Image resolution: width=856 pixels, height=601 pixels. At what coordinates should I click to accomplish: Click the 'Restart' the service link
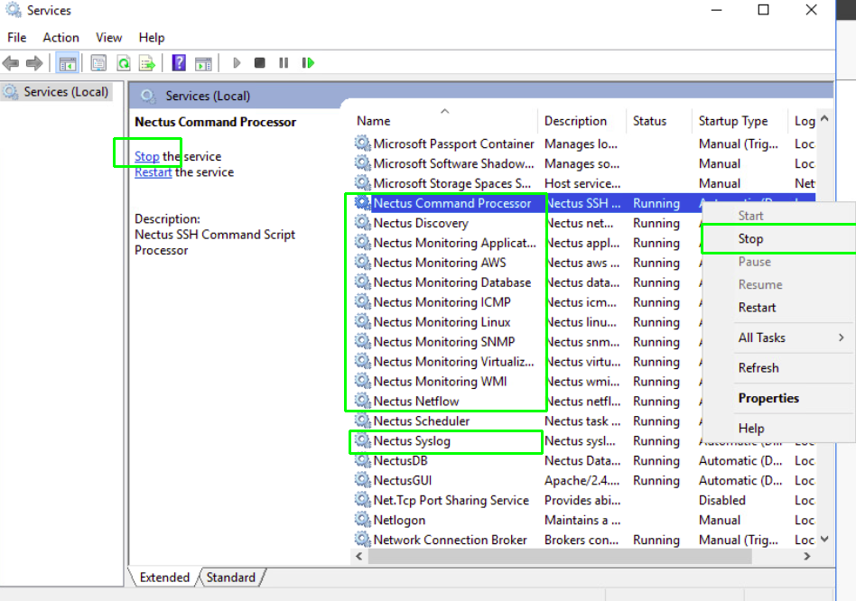coord(153,172)
